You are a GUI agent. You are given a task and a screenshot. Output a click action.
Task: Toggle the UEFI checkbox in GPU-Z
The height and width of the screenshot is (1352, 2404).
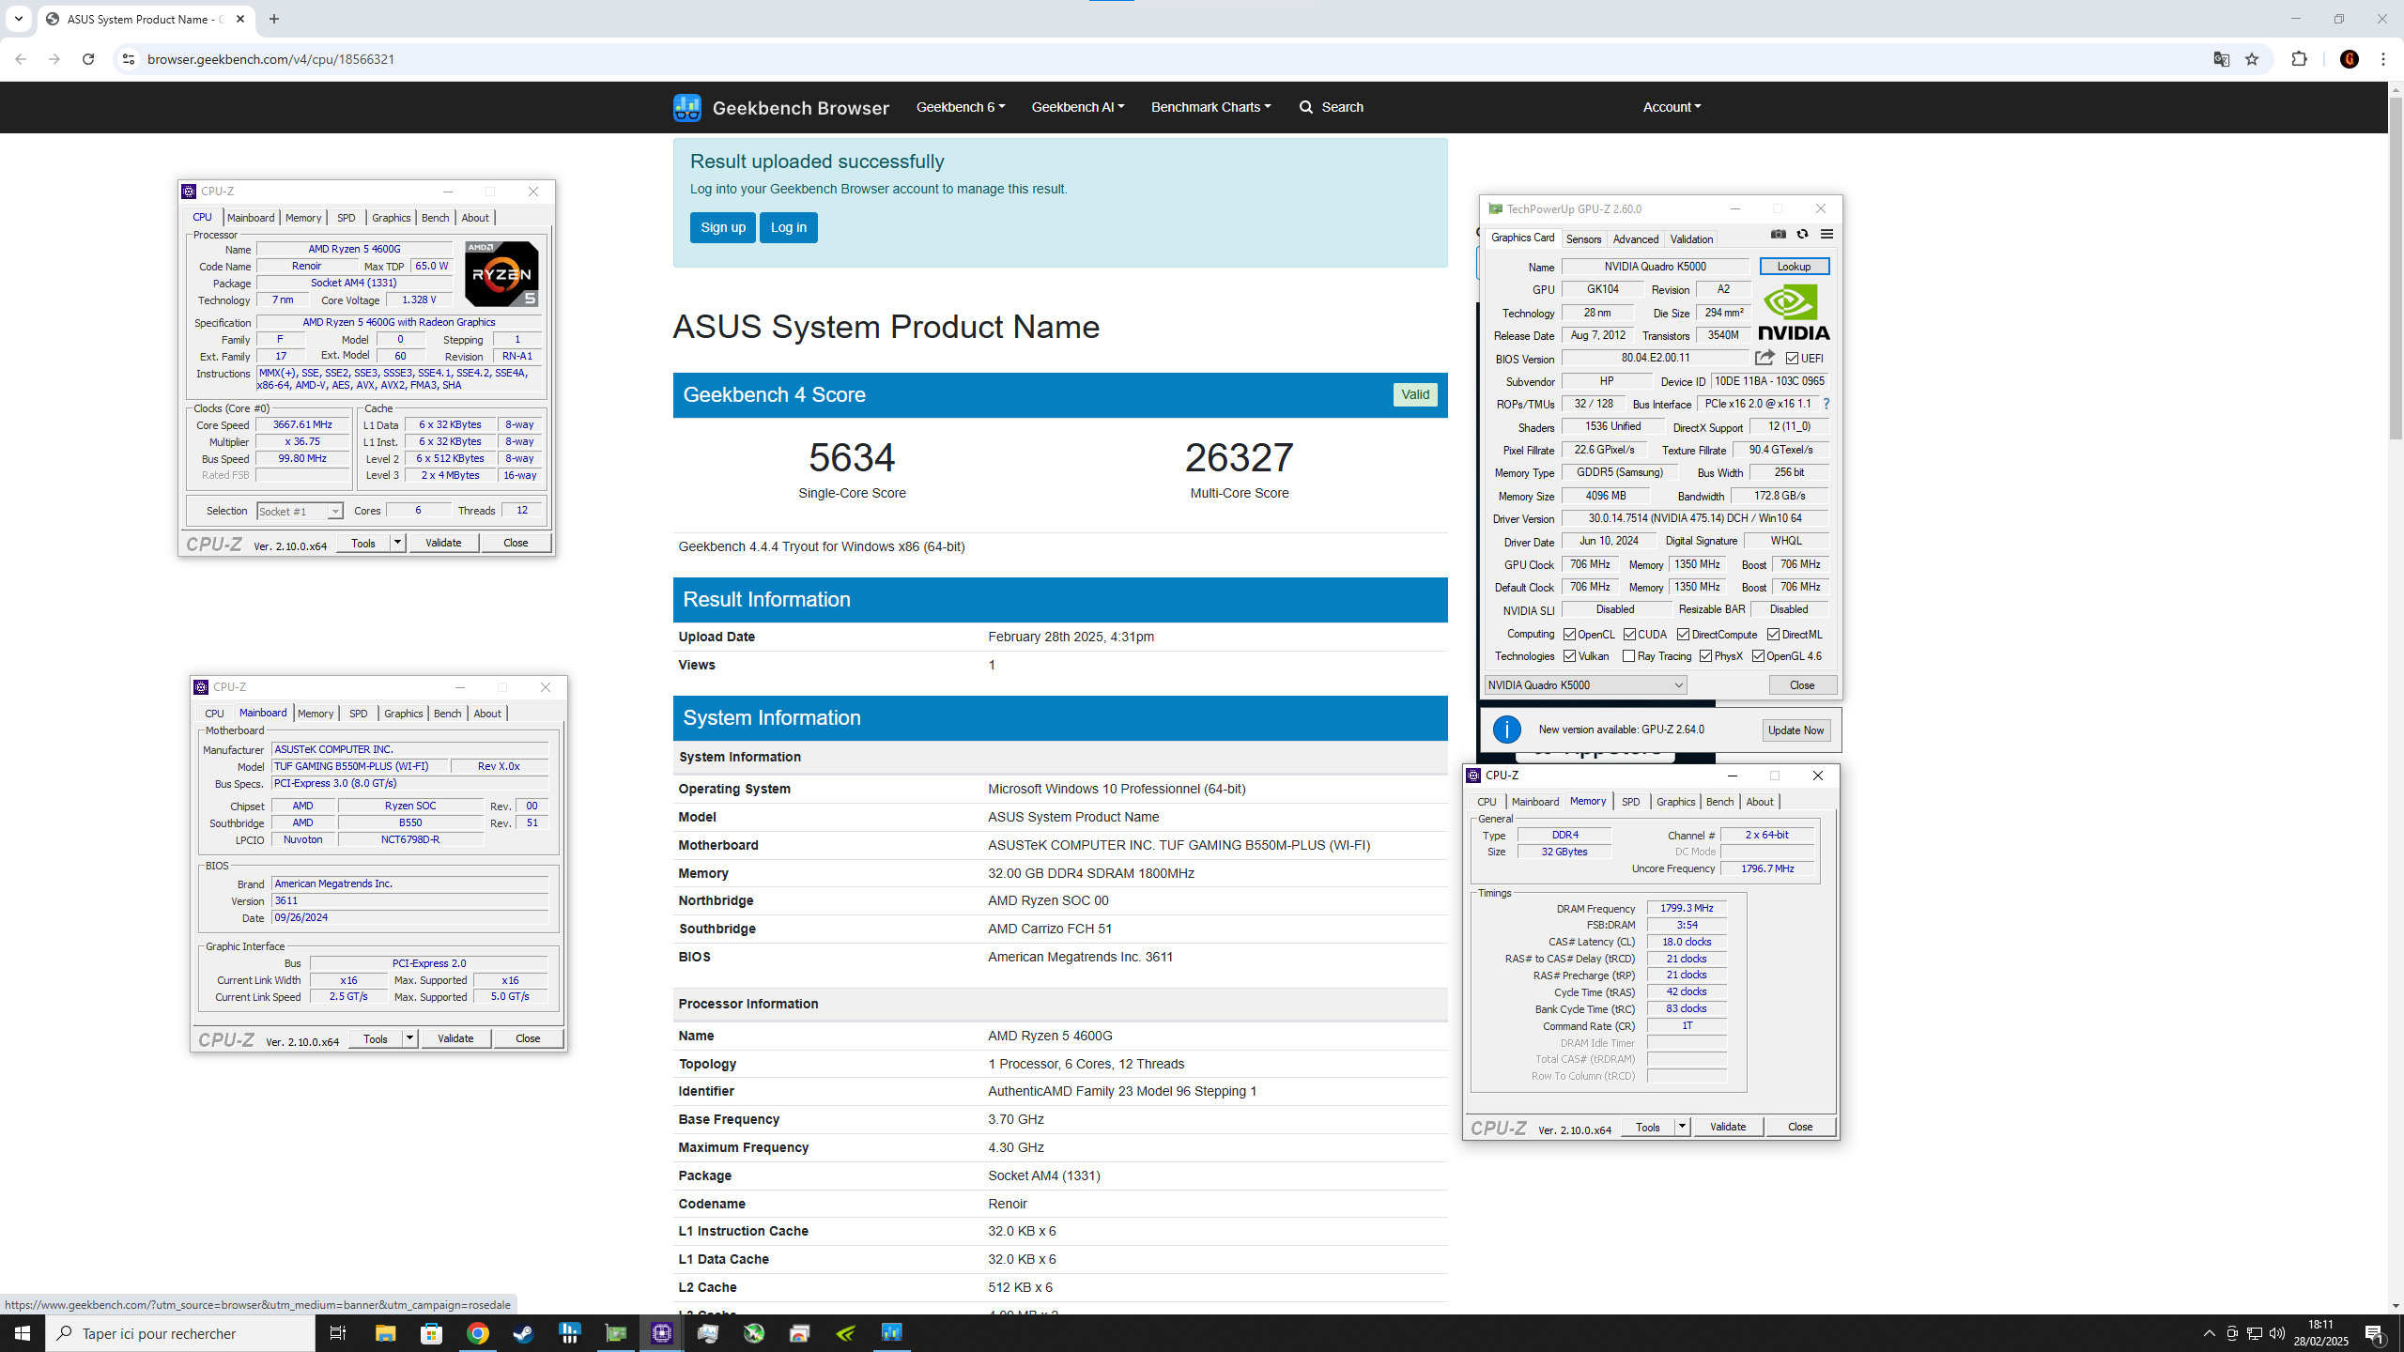(1793, 359)
